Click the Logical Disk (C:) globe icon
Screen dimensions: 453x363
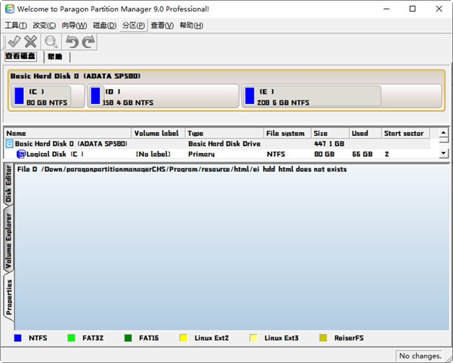pyautogui.click(x=21, y=154)
